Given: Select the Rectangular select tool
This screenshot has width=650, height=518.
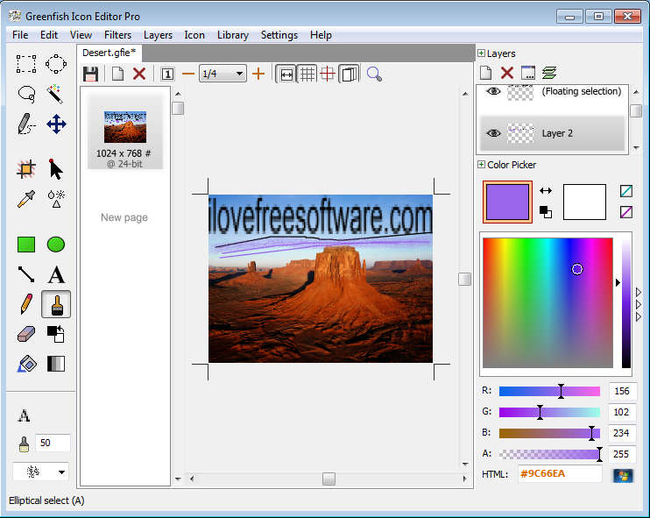Looking at the screenshot, I should 26,63.
